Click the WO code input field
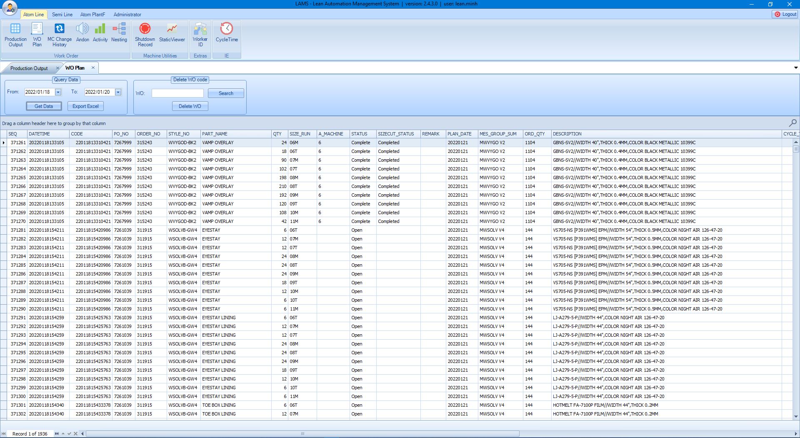The width and height of the screenshot is (800, 438). (177, 93)
